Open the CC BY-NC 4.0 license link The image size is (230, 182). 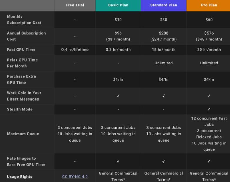click(75, 177)
